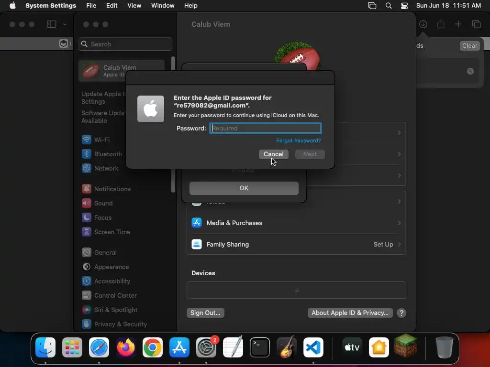Open Firefox from the Dock

point(126,347)
